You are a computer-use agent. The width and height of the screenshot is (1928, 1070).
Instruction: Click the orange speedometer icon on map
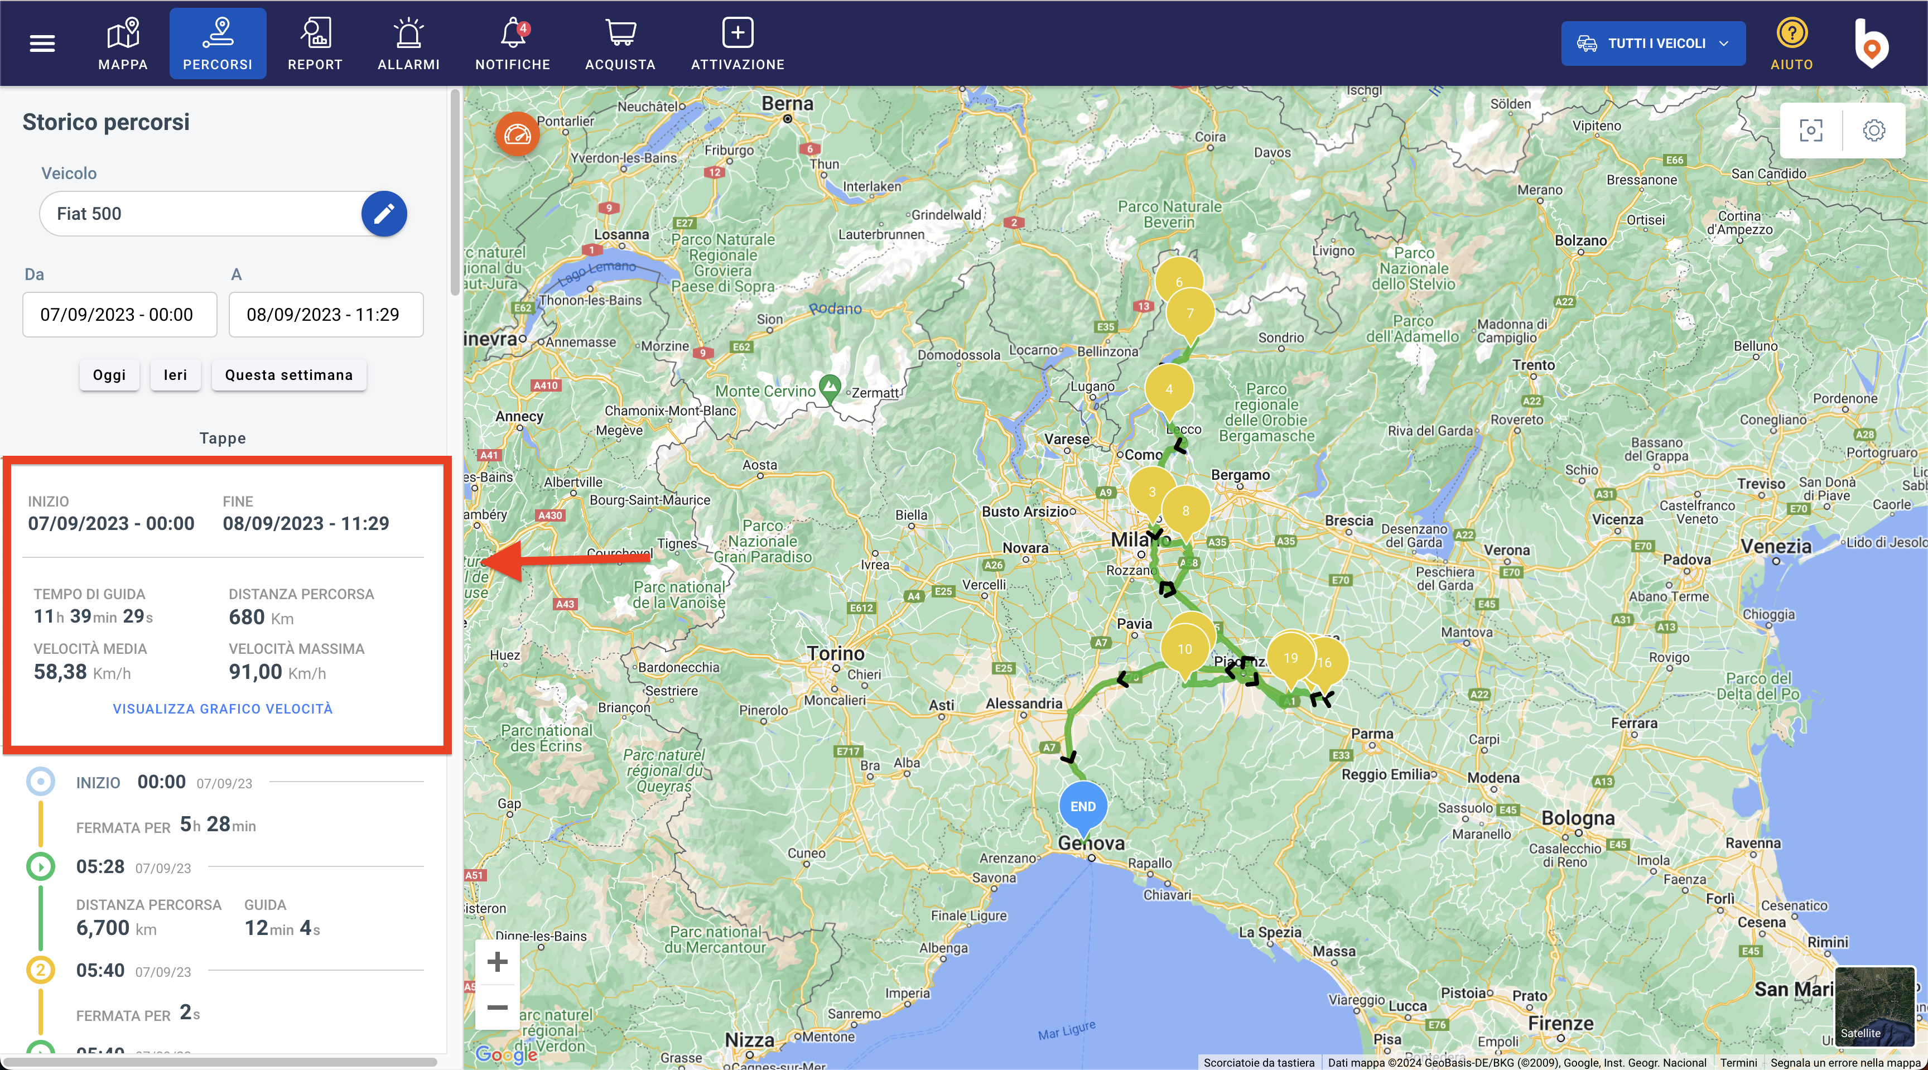(517, 134)
